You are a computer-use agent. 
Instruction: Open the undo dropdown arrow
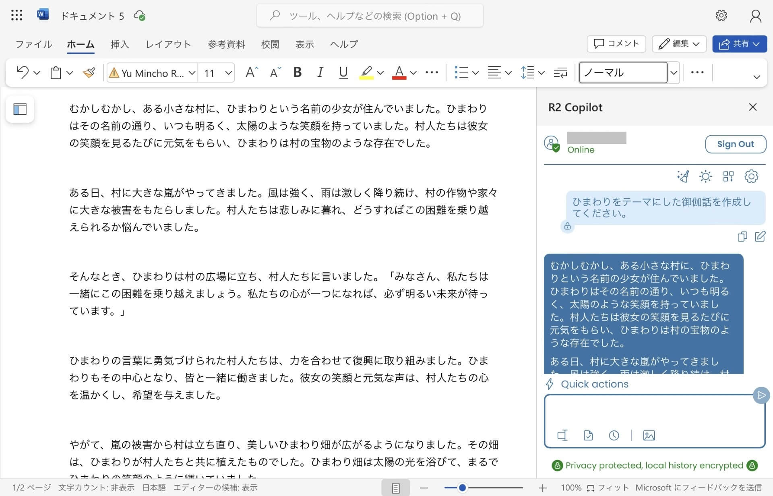pyautogui.click(x=37, y=73)
